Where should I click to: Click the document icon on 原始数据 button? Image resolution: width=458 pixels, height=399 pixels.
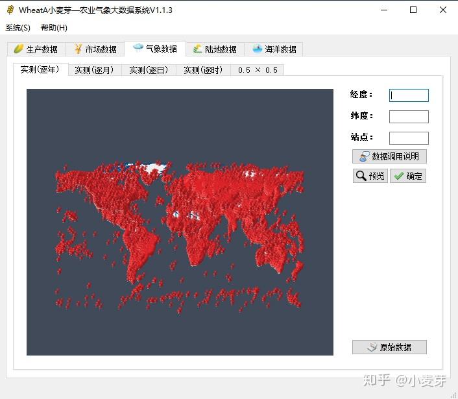tap(372, 347)
